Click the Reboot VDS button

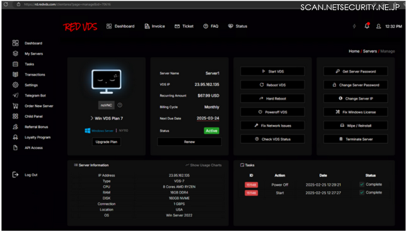pyautogui.click(x=272, y=85)
